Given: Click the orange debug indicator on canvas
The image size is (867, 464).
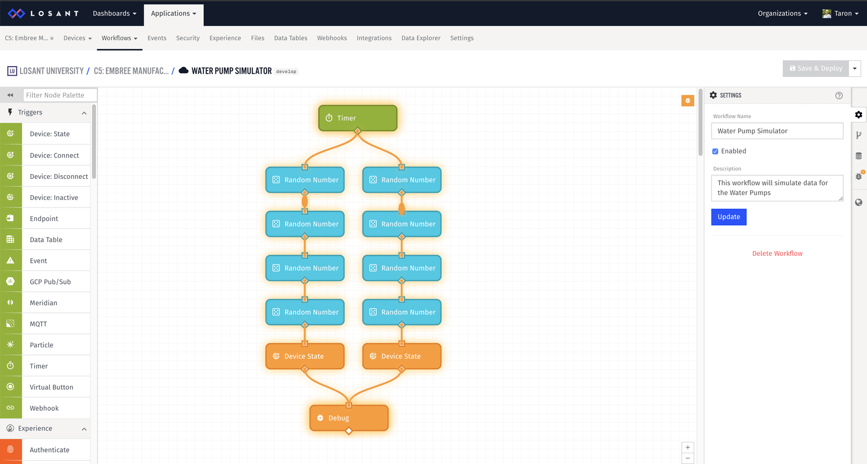Looking at the screenshot, I should point(688,100).
